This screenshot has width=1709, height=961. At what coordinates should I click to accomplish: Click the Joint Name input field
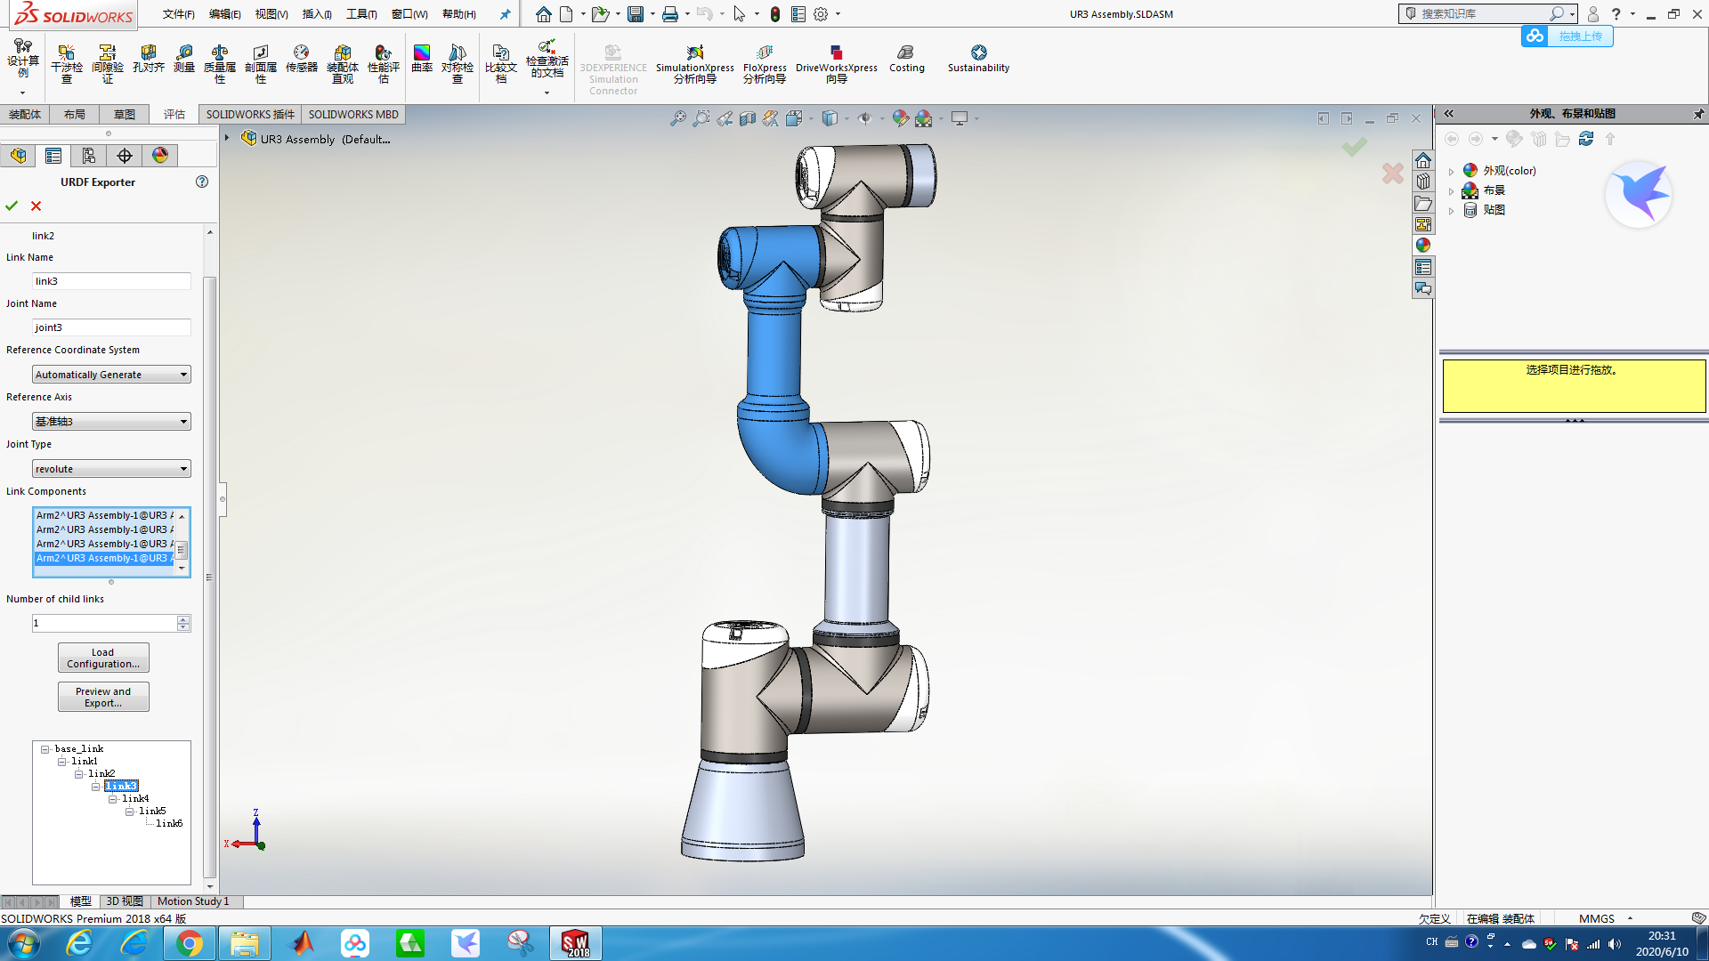click(111, 327)
